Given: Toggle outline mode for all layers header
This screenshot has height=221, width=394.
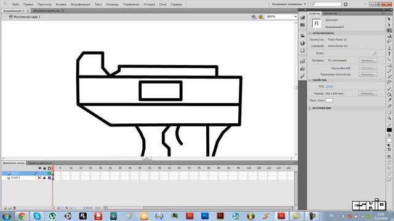Looking at the screenshot, I should (49, 168).
